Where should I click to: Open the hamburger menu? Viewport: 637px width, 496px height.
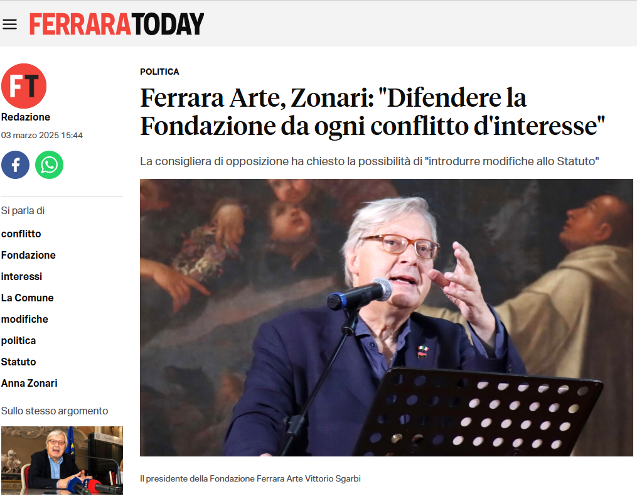(x=10, y=24)
